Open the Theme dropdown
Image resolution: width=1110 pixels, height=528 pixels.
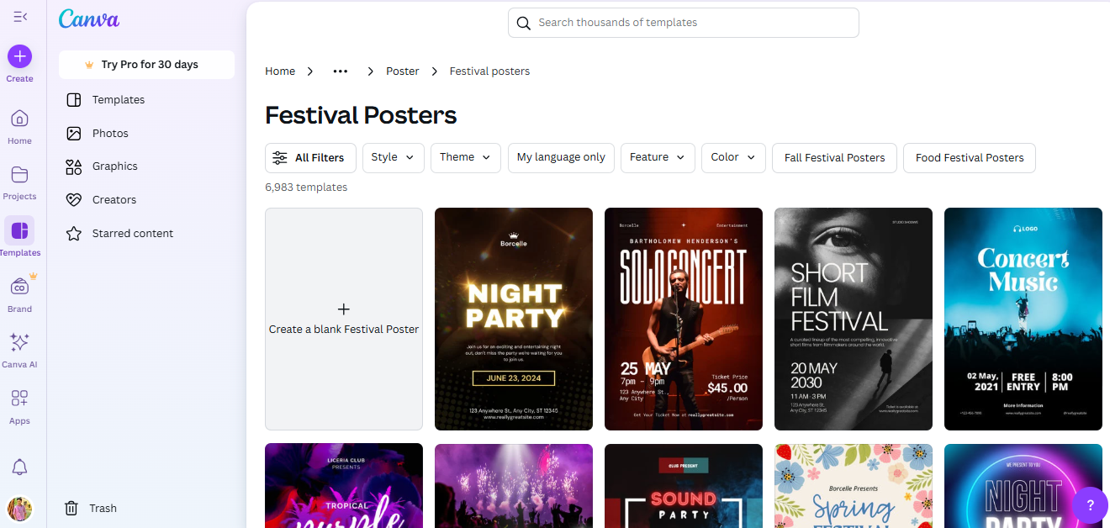(465, 157)
